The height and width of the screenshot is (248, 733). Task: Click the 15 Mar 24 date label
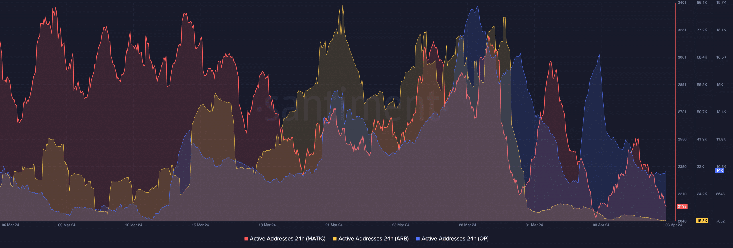point(200,225)
